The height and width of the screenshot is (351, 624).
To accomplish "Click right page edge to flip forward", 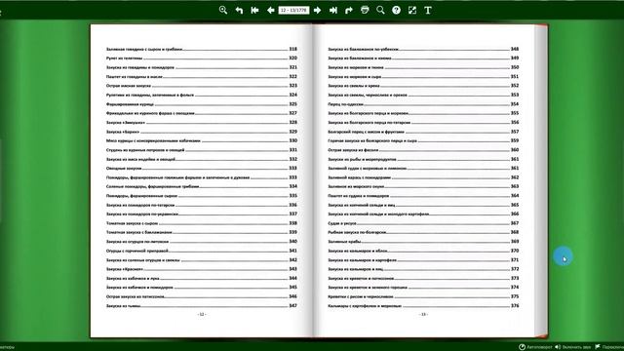I will [541, 181].
